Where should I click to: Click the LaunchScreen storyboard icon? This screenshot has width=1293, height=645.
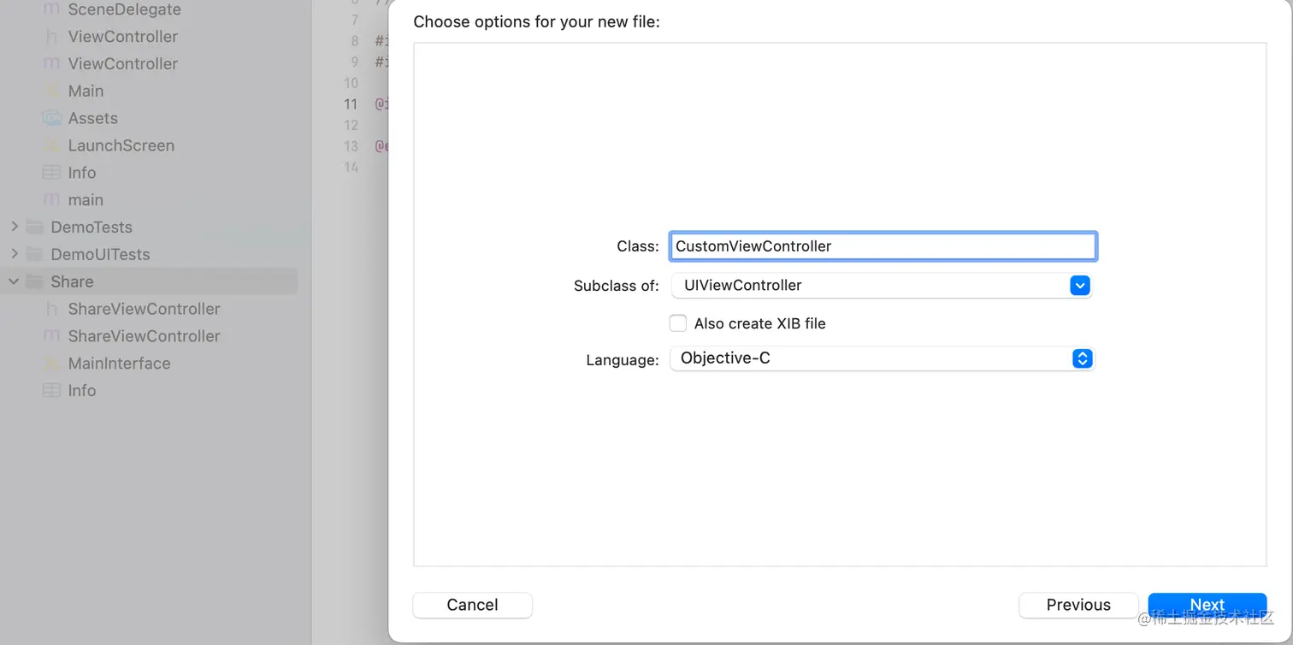51,145
